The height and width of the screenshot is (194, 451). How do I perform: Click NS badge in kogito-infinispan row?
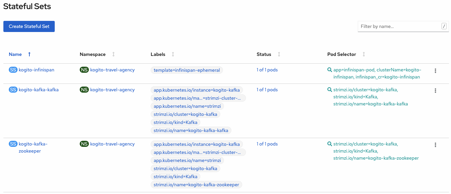click(x=84, y=70)
